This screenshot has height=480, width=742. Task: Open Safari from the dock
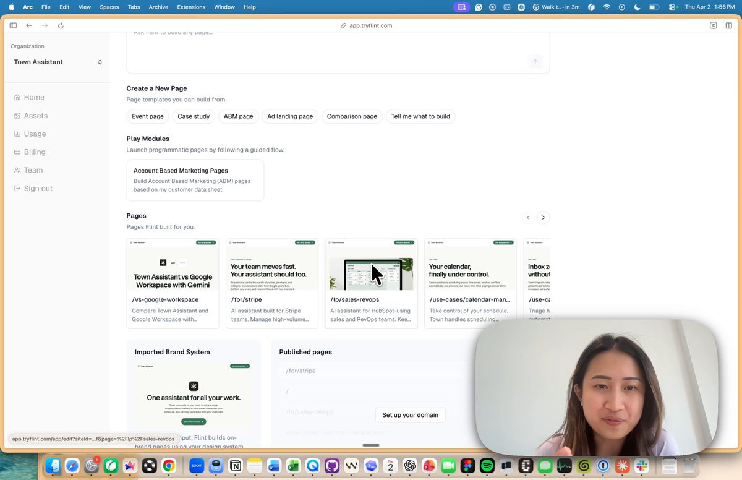(x=72, y=466)
